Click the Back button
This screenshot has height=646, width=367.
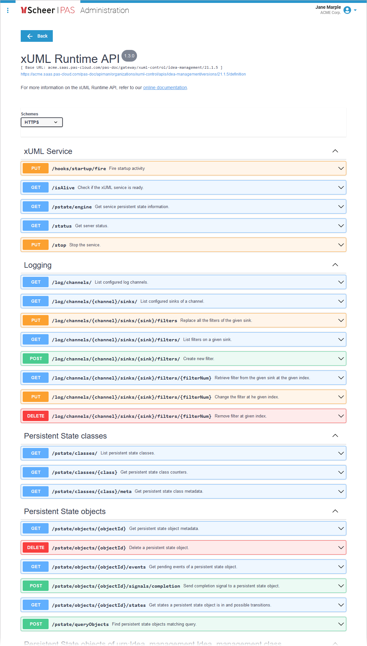pyautogui.click(x=37, y=36)
